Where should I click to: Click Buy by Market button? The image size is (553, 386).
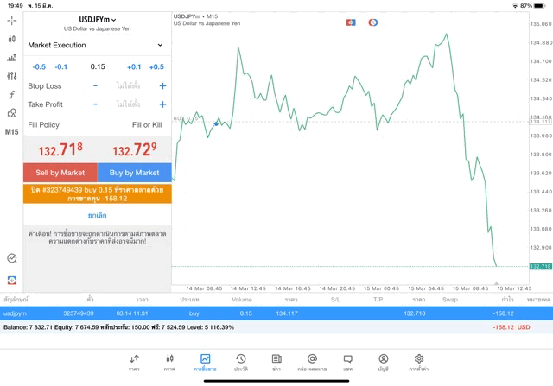pos(135,173)
